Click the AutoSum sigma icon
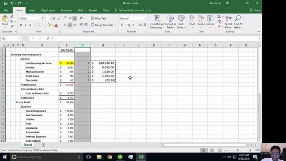Viewport: 286px width, 161px height. click(x=219, y=17)
